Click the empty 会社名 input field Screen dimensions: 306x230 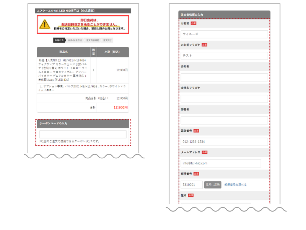pos(224,77)
